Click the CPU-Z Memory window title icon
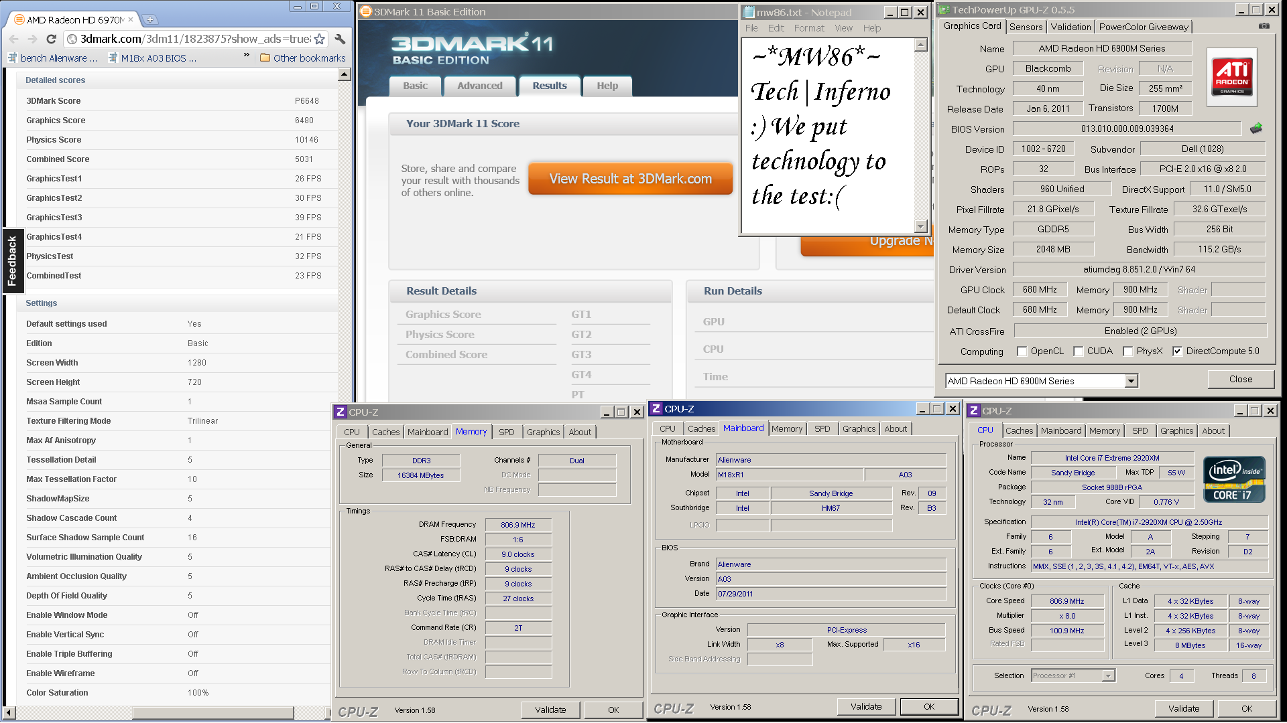The image size is (1287, 723). click(341, 412)
